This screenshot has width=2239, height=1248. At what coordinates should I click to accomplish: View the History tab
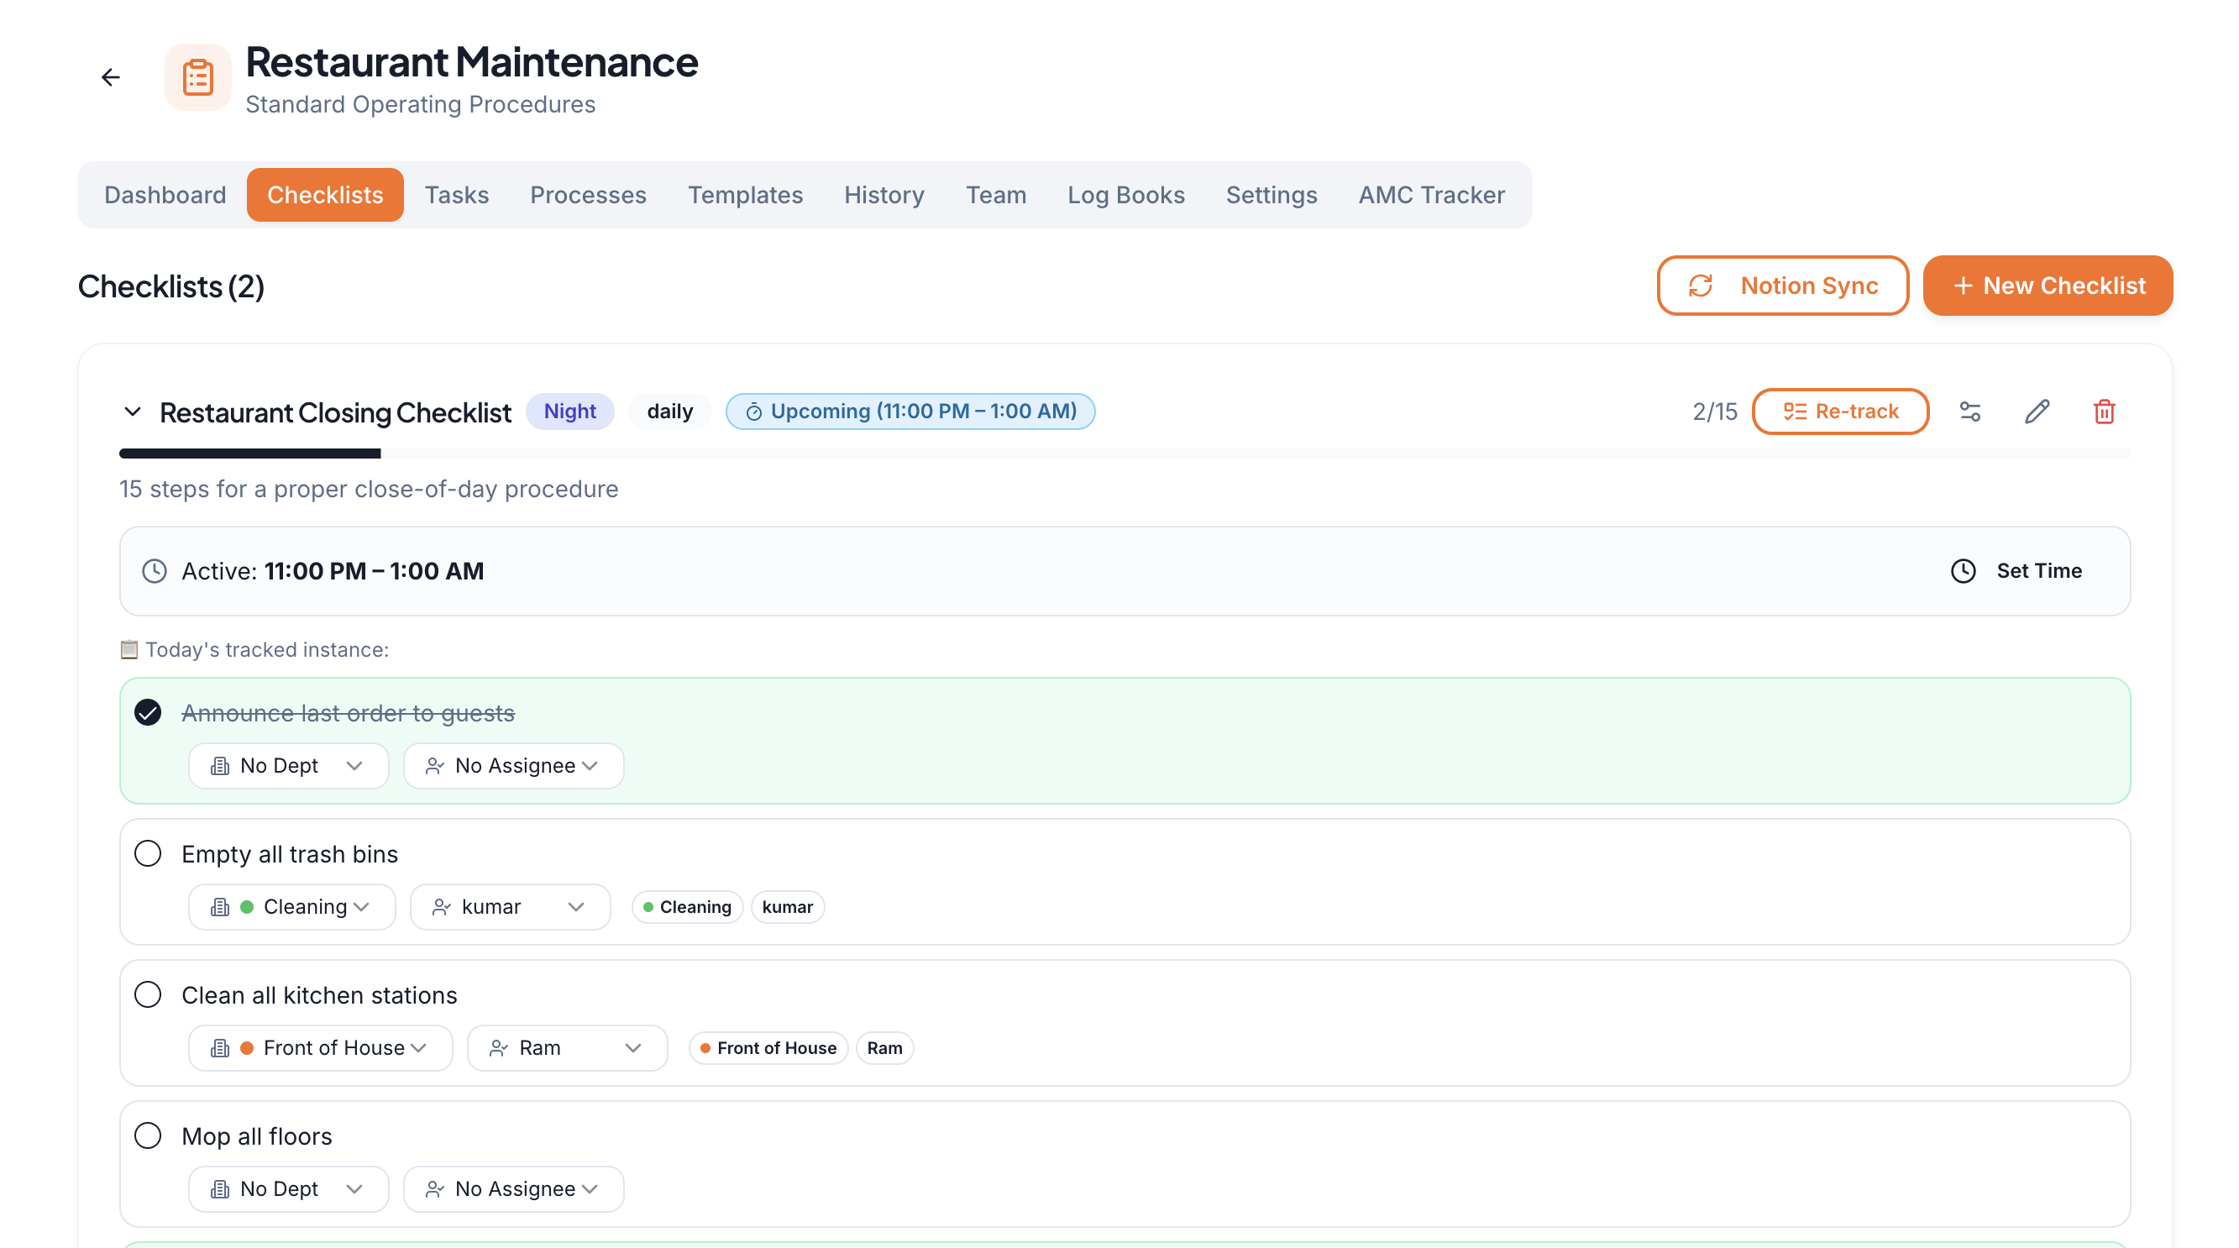point(884,195)
